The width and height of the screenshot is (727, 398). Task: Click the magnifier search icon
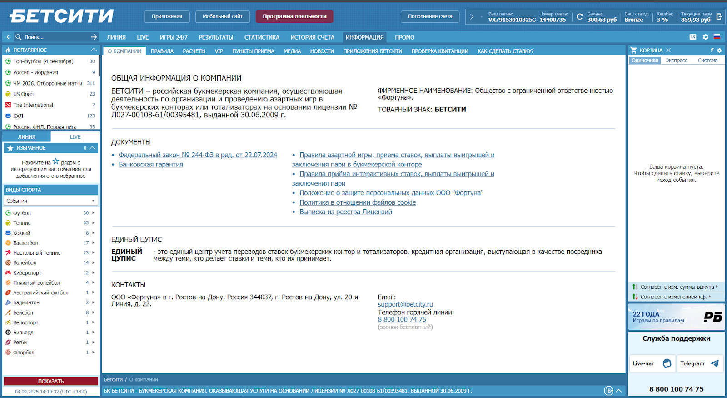pos(19,37)
